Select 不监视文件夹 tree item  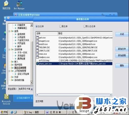pos(23,40)
